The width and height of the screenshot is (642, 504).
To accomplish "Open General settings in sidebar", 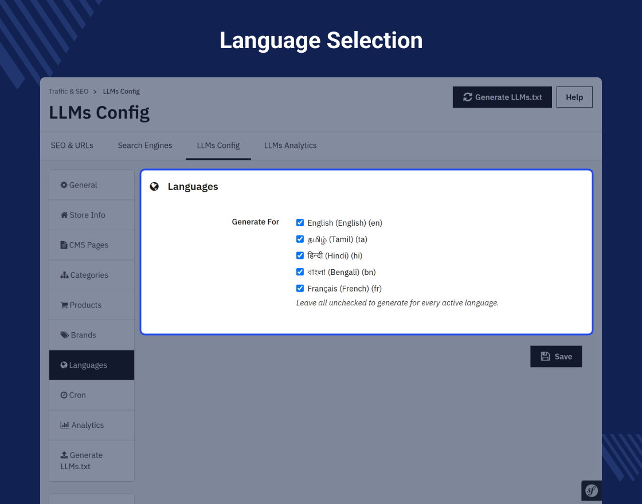I will point(92,185).
